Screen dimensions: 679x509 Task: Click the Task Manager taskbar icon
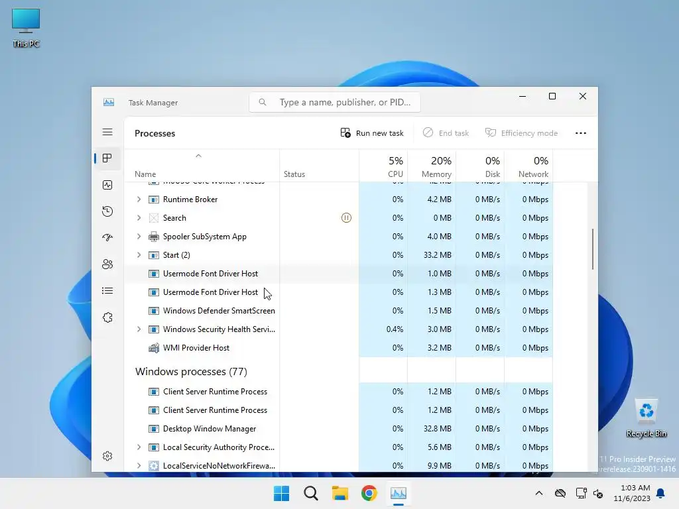(x=399, y=493)
